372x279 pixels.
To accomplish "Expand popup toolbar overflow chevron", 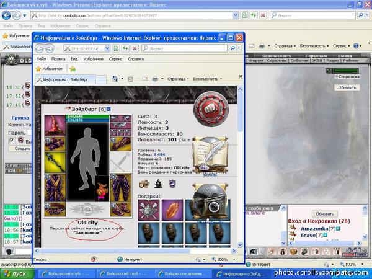I will point(241,76).
